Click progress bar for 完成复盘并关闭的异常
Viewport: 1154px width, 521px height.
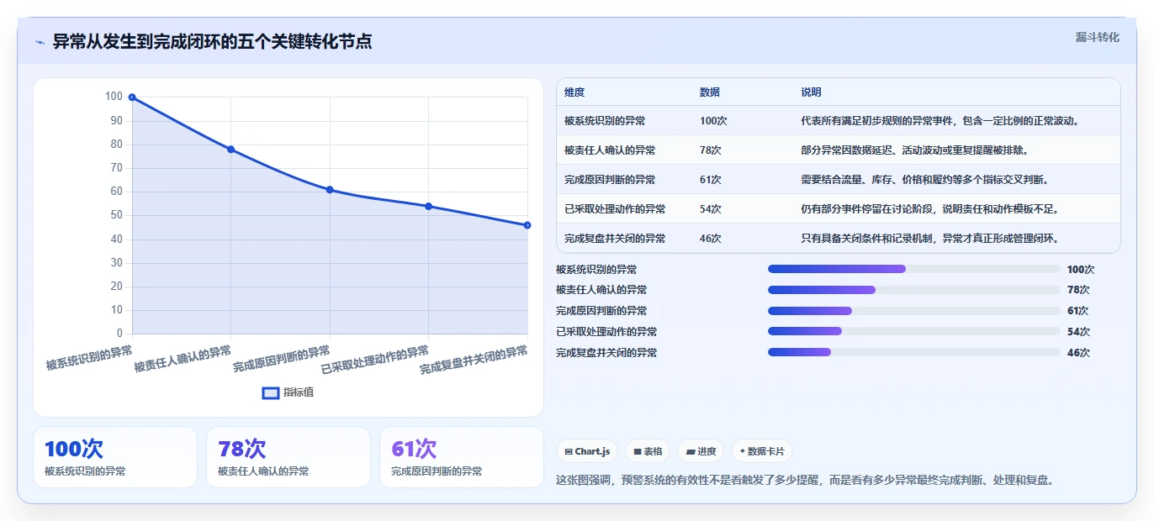tap(913, 352)
